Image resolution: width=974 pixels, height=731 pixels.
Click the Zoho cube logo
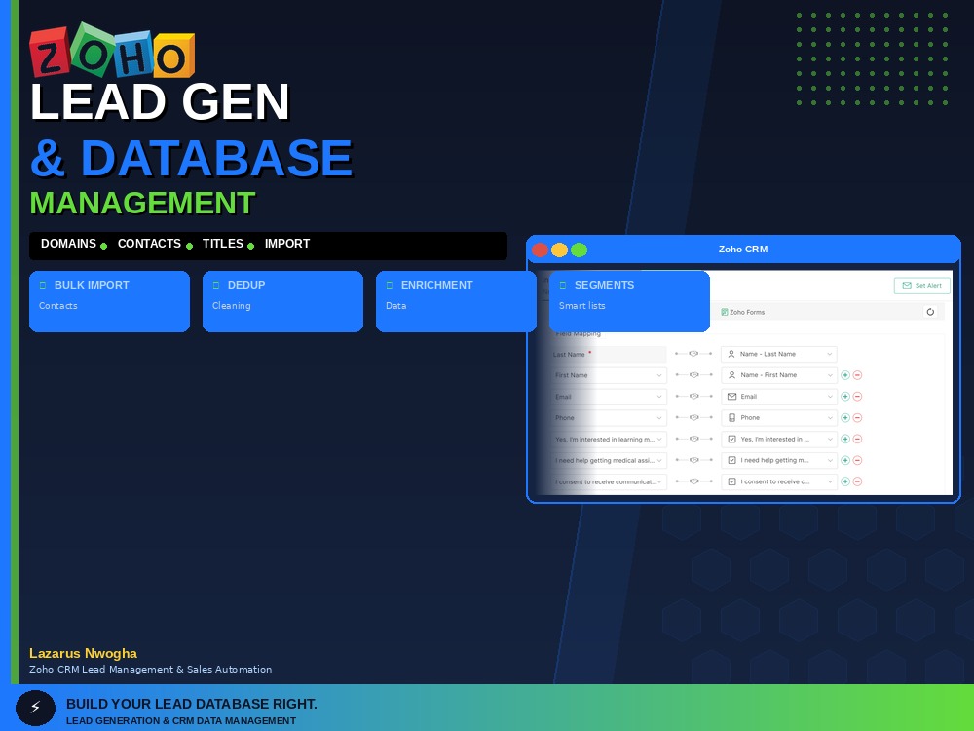[112, 51]
